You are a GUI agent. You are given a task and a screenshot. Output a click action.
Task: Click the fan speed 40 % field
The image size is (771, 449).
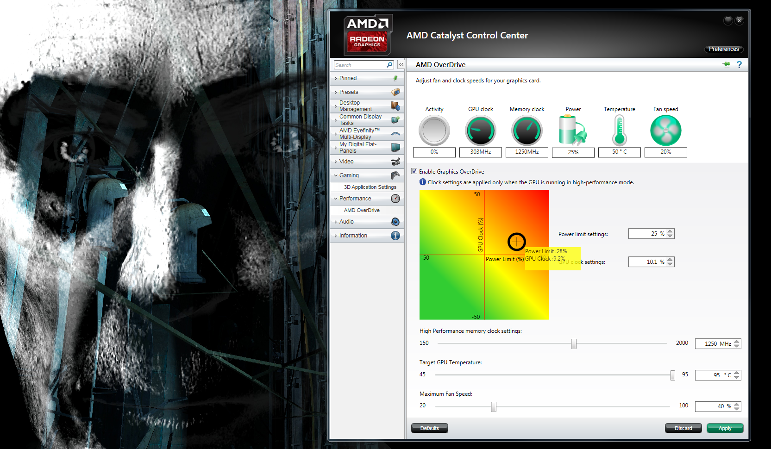(x=718, y=406)
